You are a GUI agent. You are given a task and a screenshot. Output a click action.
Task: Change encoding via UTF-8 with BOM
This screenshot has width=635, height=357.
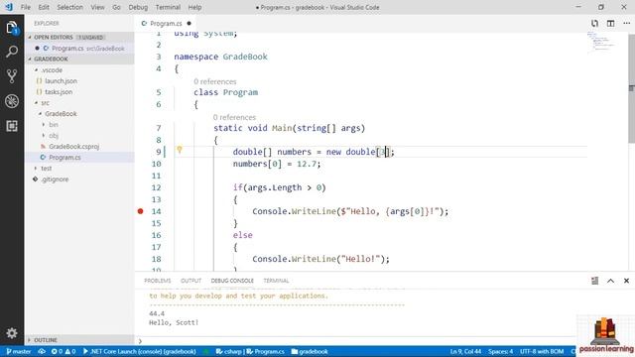point(542,351)
